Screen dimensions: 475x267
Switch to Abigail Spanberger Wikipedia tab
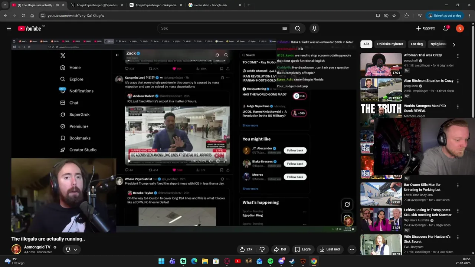[x=156, y=5]
